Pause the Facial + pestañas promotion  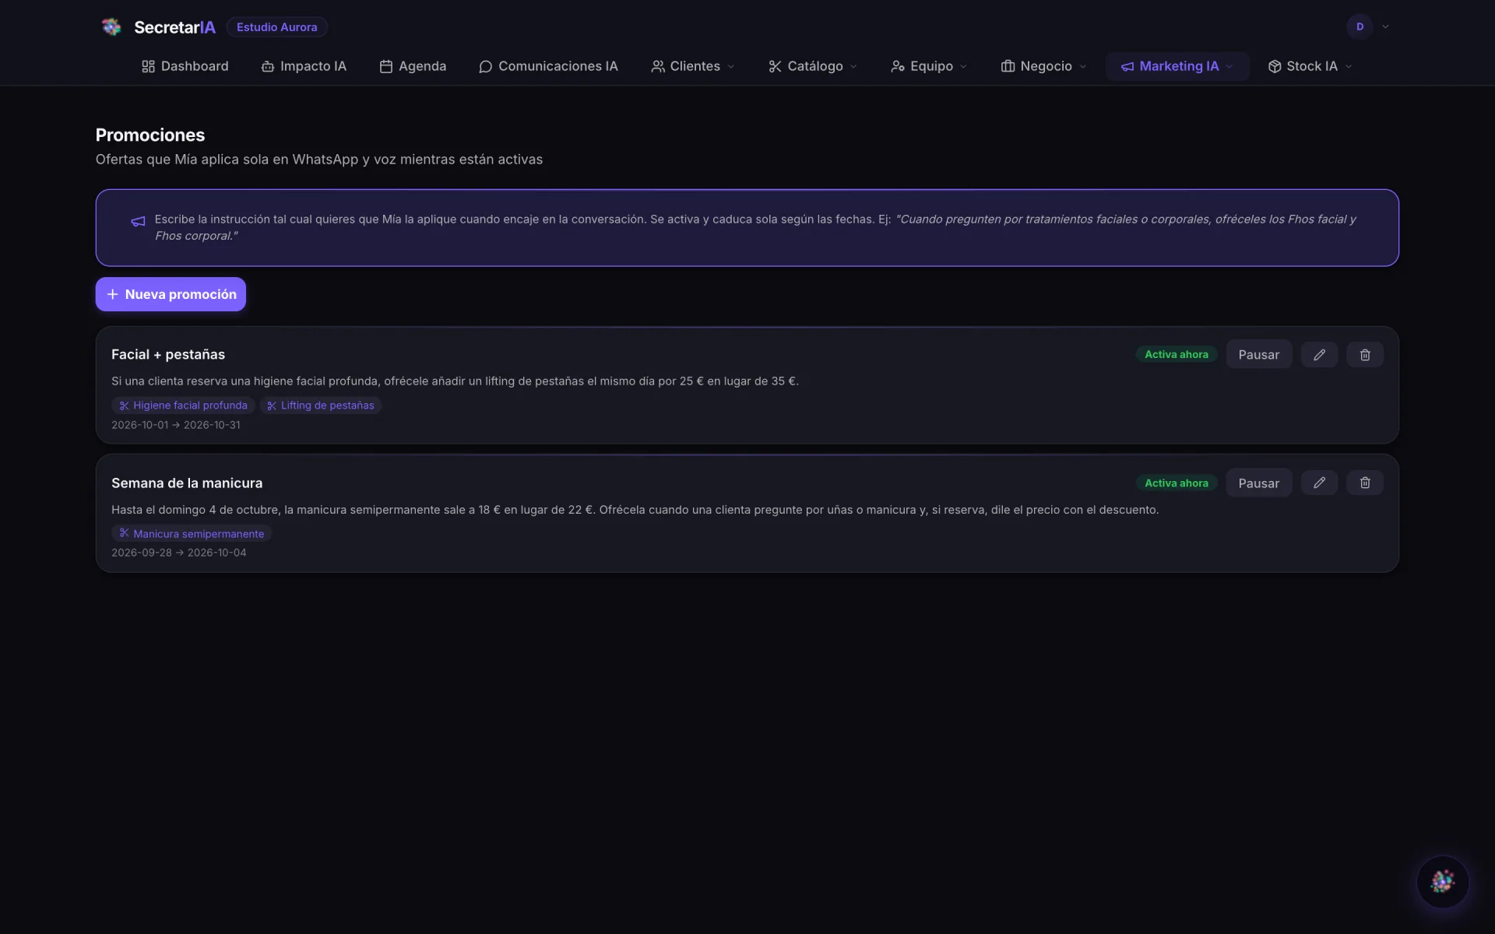1258,354
